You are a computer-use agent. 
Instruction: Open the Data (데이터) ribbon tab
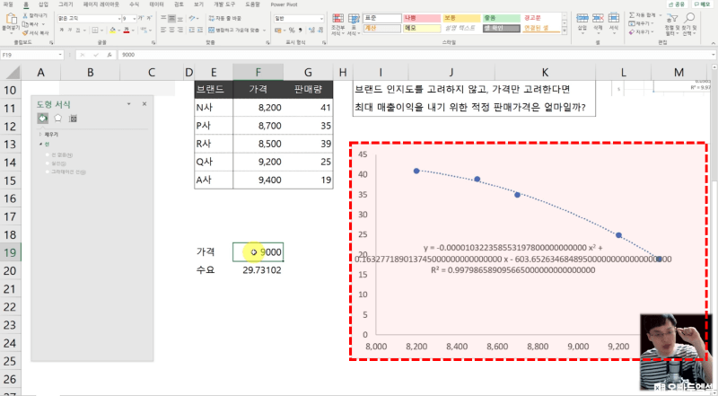pos(156,4)
